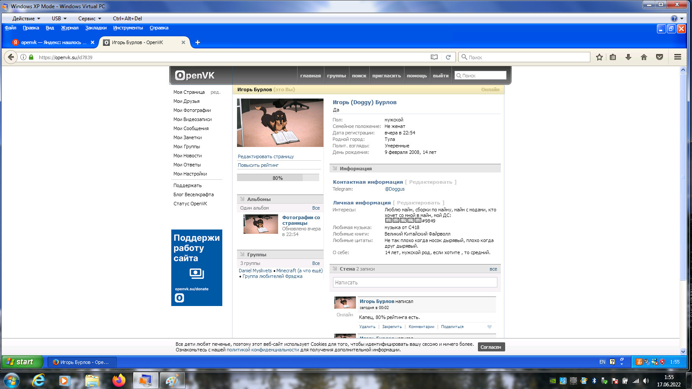The height and width of the screenshot is (389, 692).
Task: Click the Firefox address bar URL
Action: pos(66,57)
